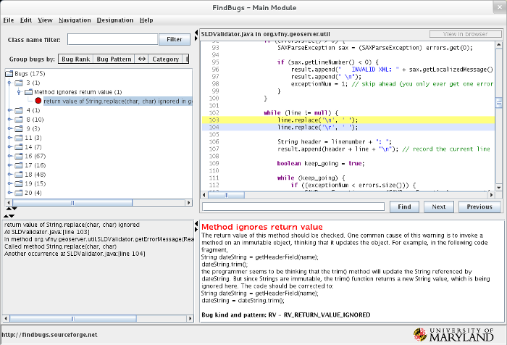Open the Designation menu

point(114,20)
